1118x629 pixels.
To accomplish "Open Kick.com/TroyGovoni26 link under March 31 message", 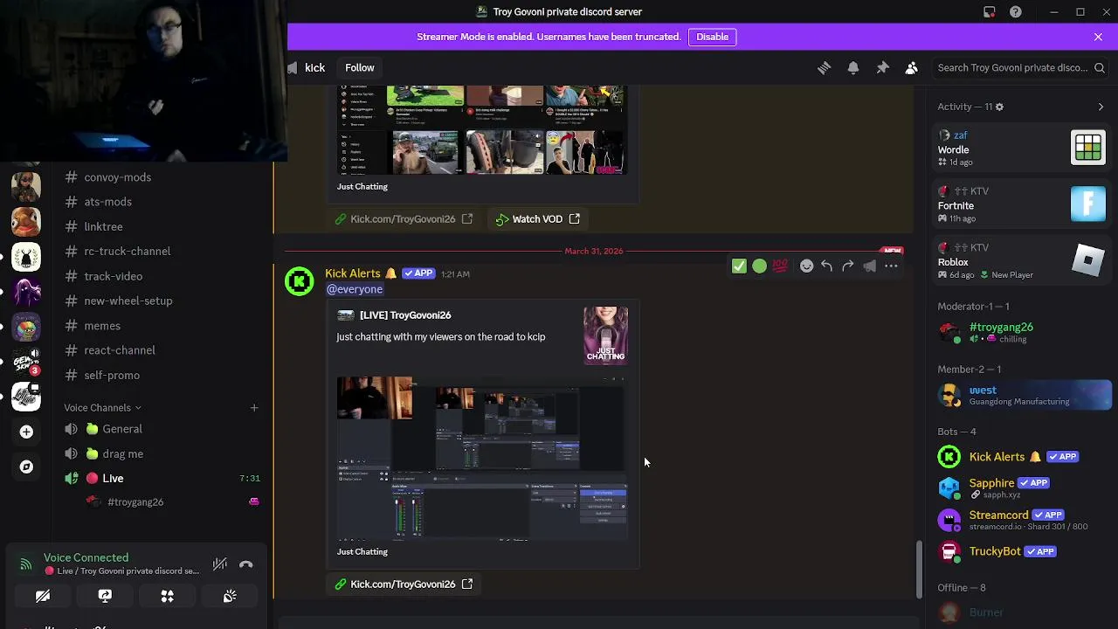I will pyautogui.click(x=403, y=584).
